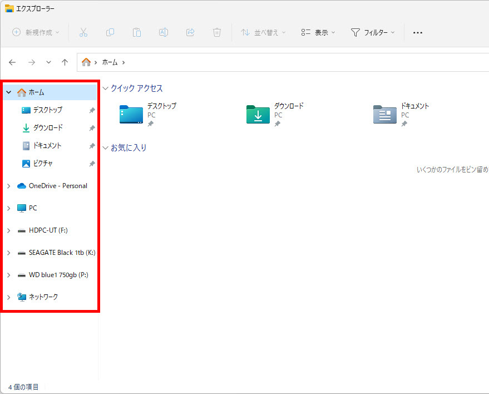The image size is (489, 394).
Task: Click the Cut scissors icon in toolbar
Action: pyautogui.click(x=83, y=32)
